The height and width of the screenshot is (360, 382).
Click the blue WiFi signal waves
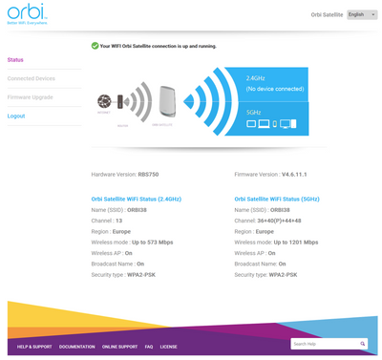[210, 101]
